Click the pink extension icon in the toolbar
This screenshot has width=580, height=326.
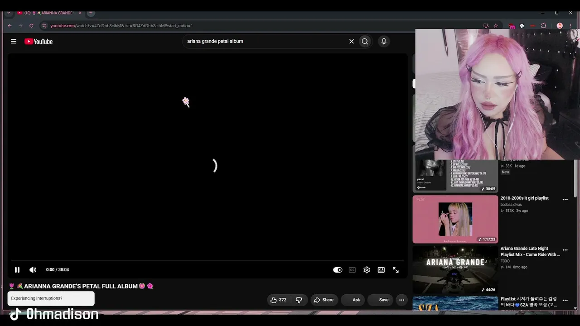[512, 26]
